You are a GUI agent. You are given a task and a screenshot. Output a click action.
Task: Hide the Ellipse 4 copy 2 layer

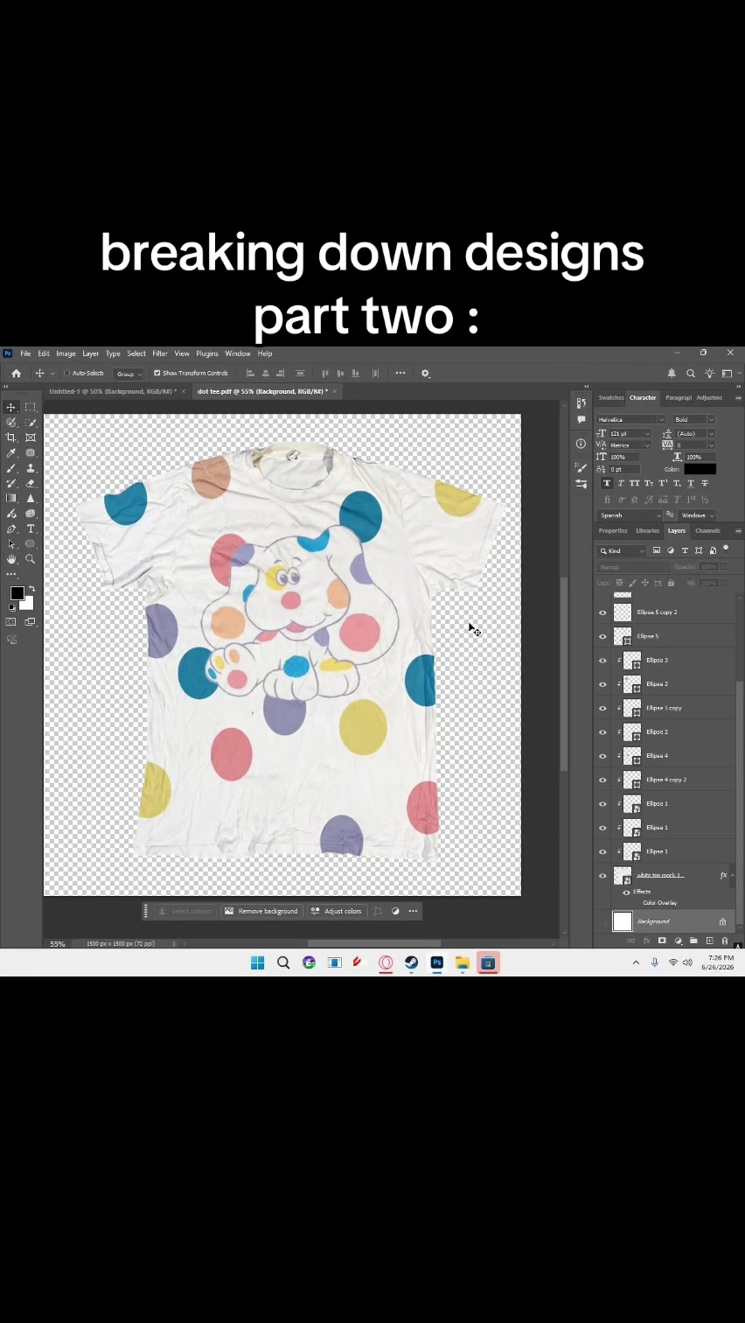click(602, 780)
